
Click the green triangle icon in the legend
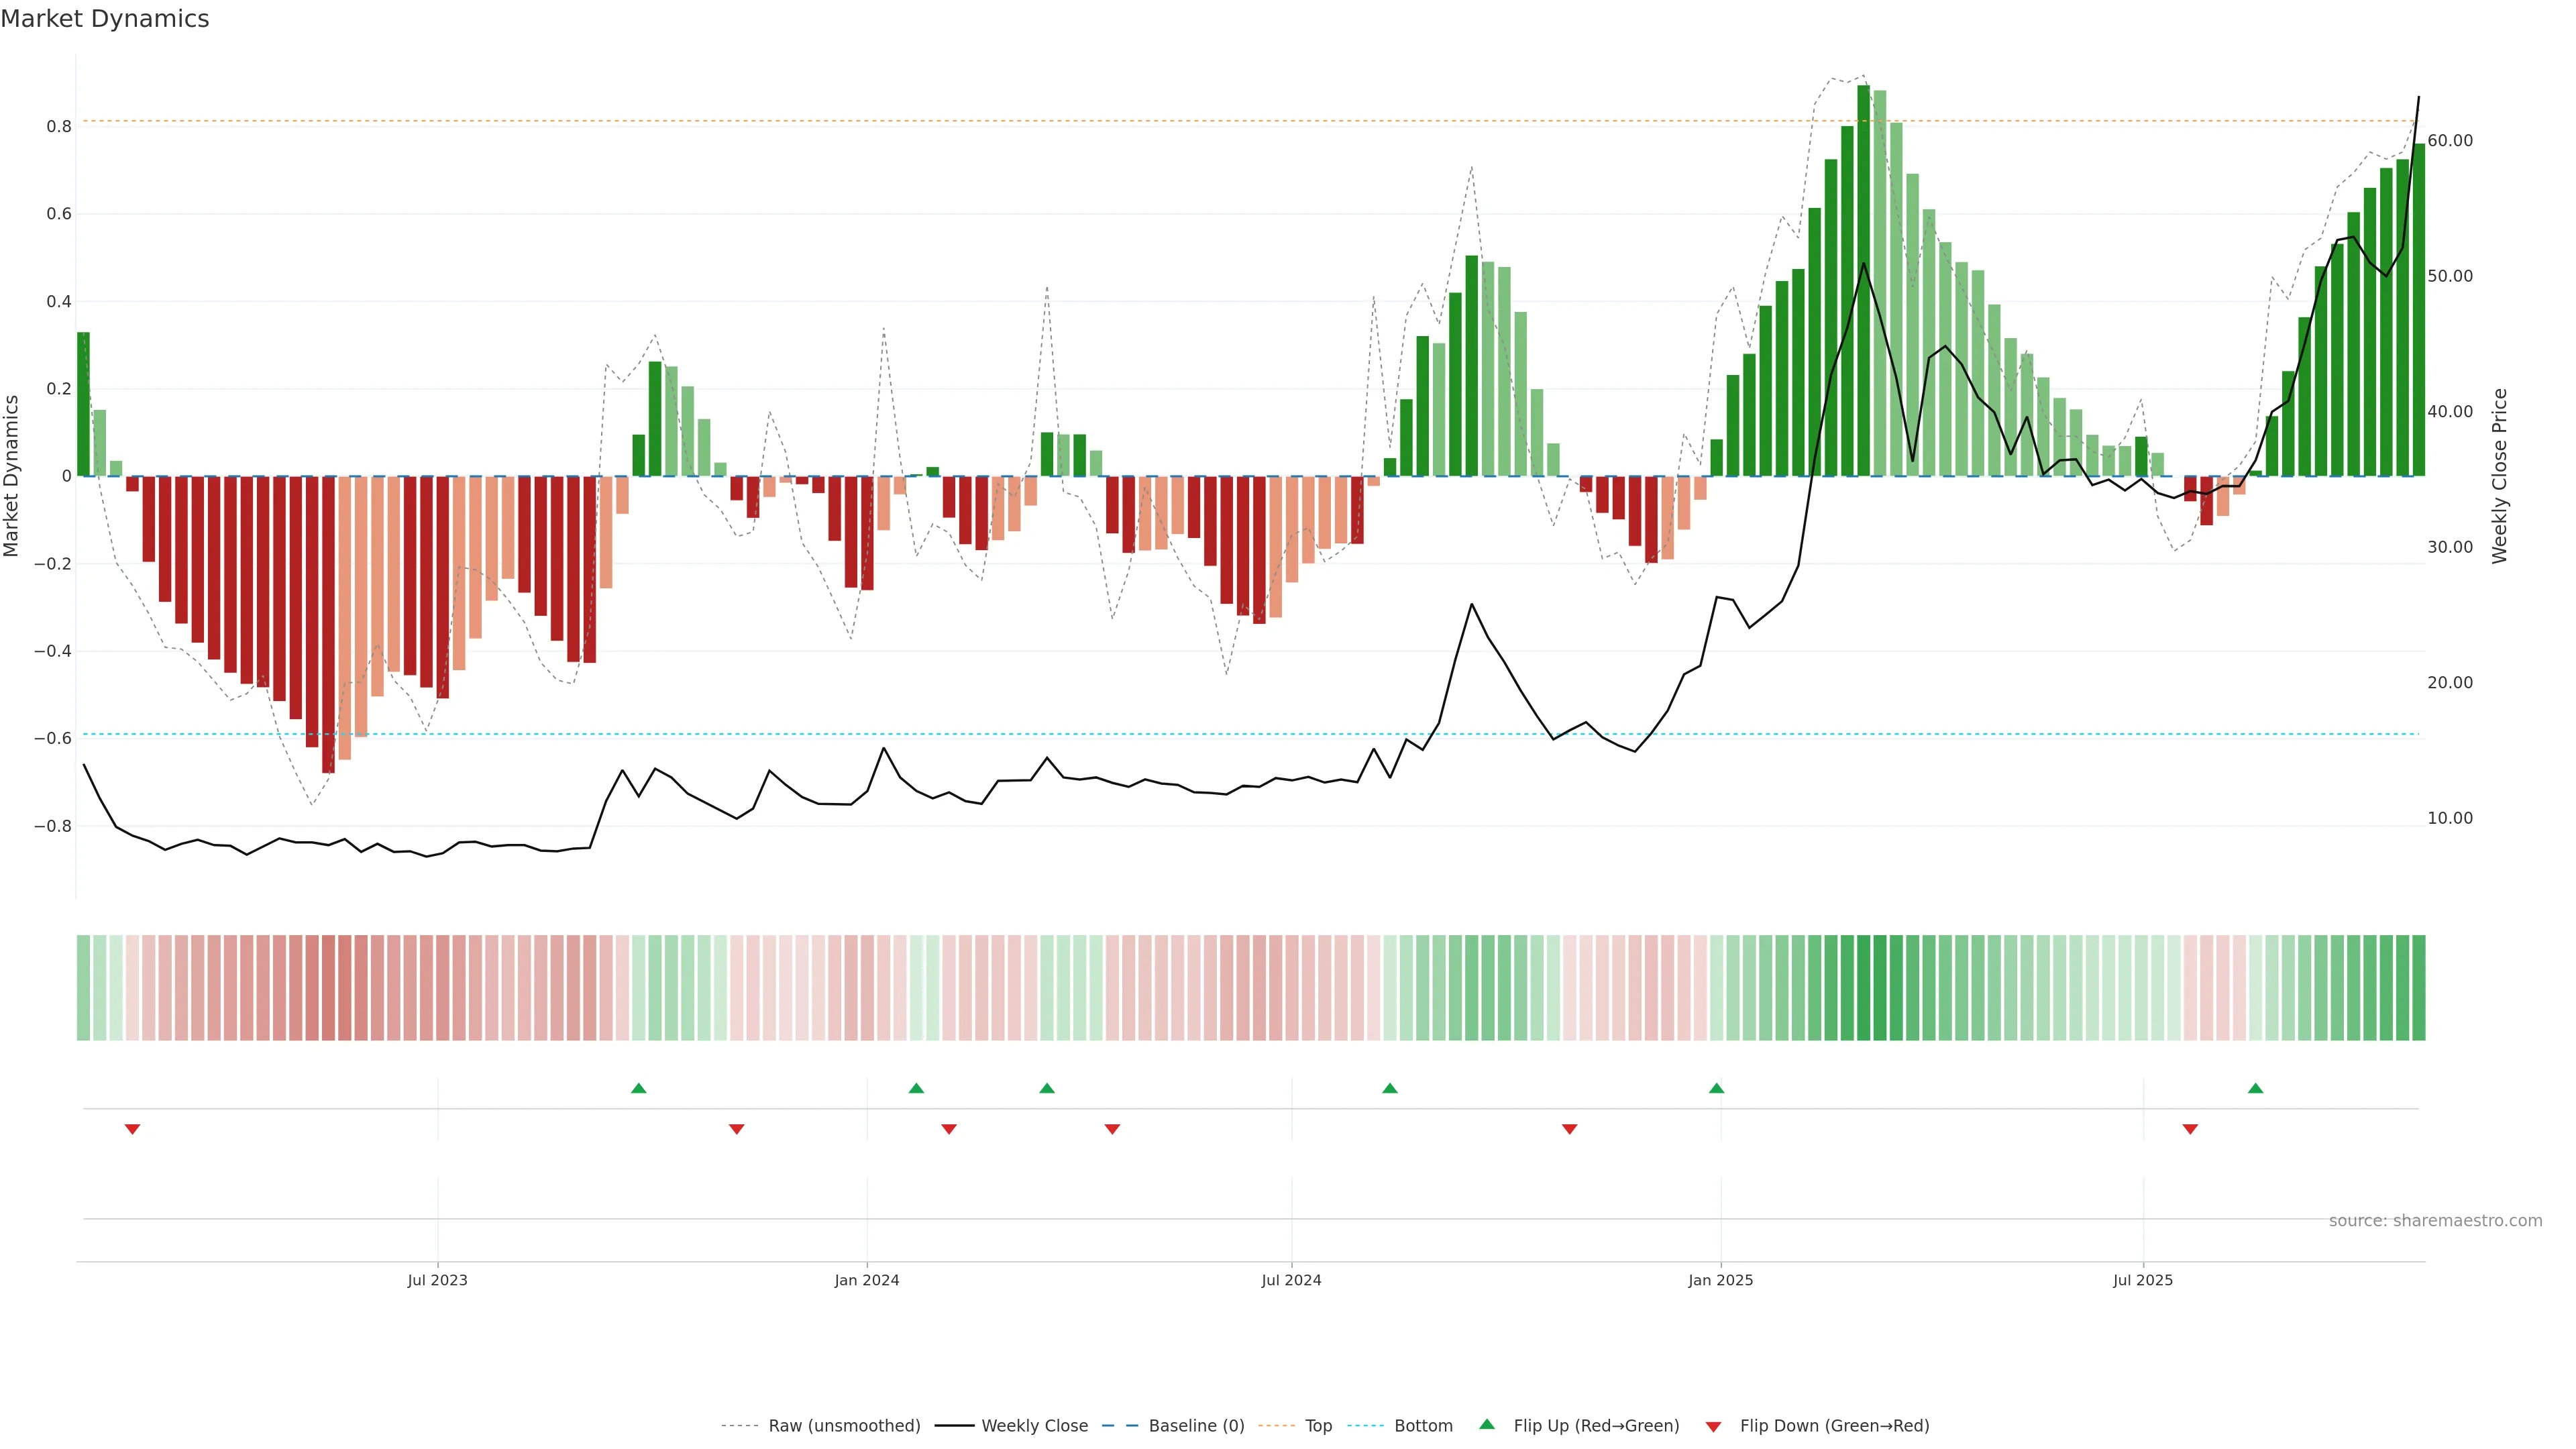click(1487, 1424)
